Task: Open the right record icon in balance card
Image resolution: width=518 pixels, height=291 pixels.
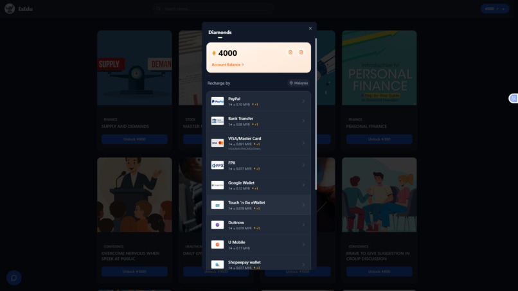Action: [x=301, y=52]
